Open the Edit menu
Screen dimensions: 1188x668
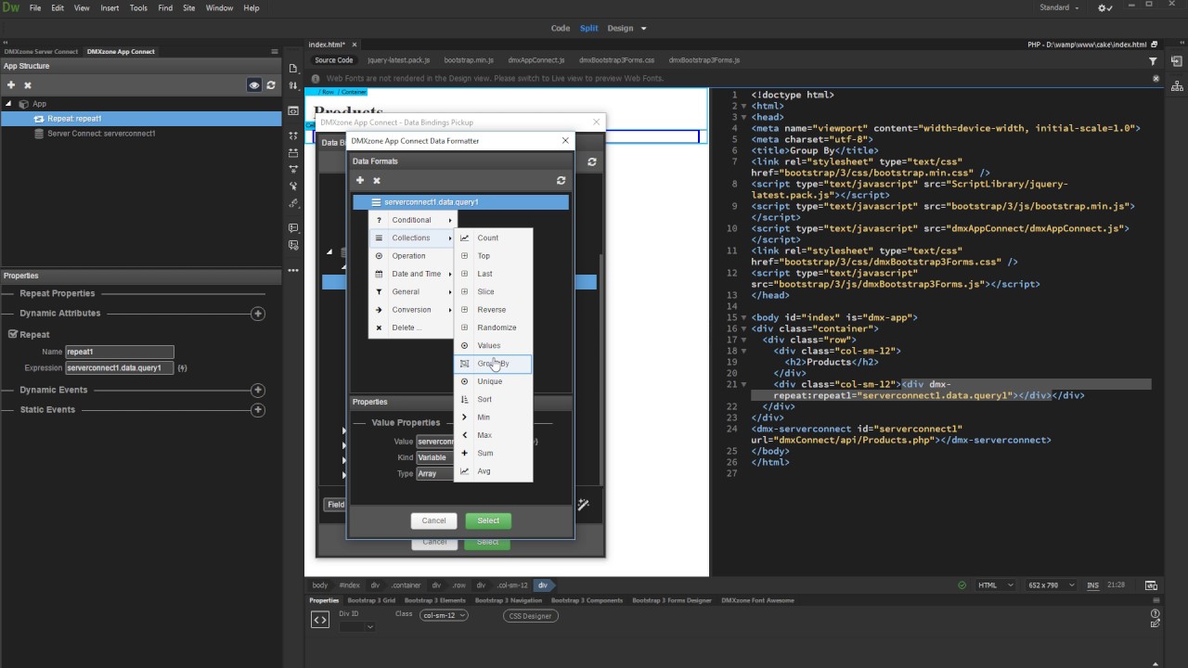[x=58, y=8]
